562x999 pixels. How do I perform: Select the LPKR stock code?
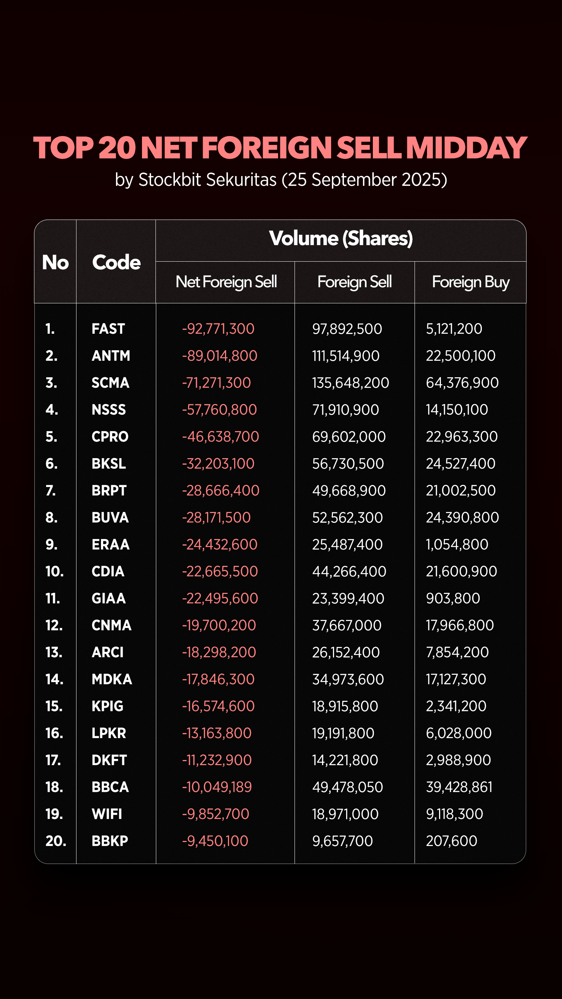click(x=109, y=733)
